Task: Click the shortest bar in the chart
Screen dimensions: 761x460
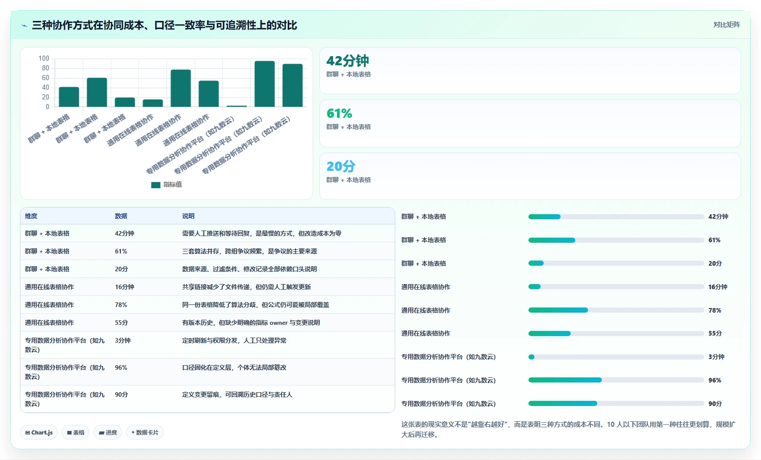Action: (x=237, y=106)
